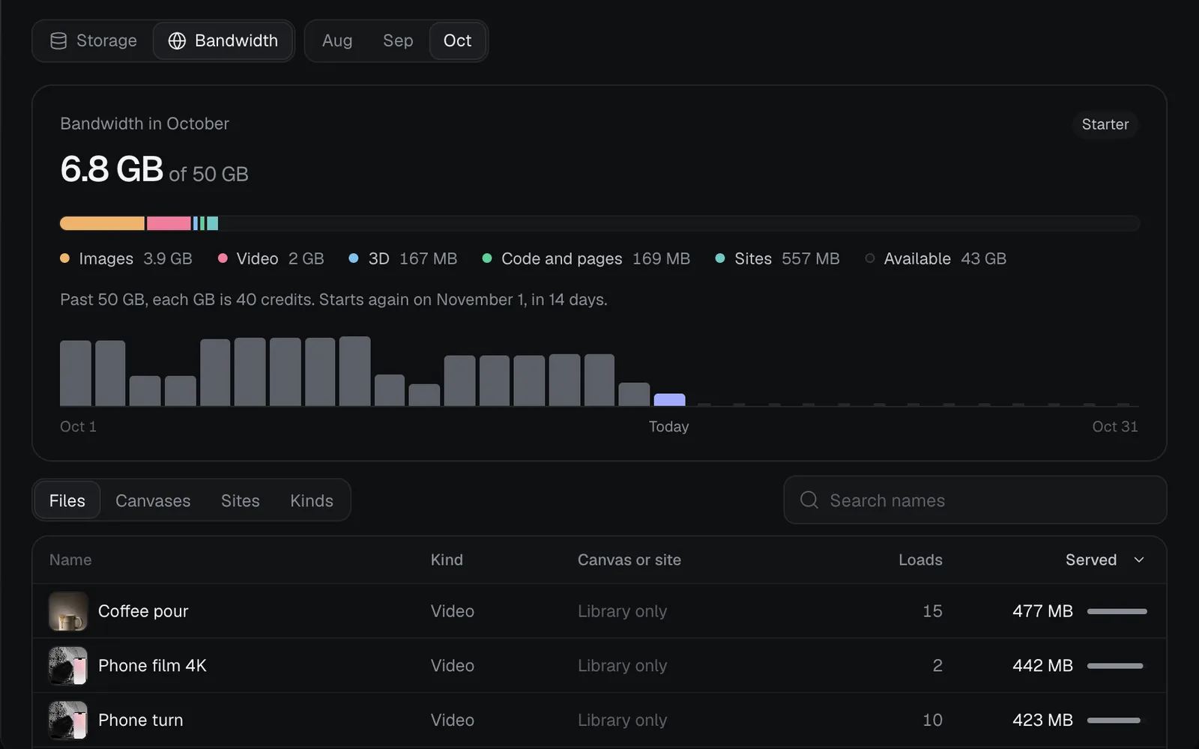Click the Starter plan badge

1105,124
